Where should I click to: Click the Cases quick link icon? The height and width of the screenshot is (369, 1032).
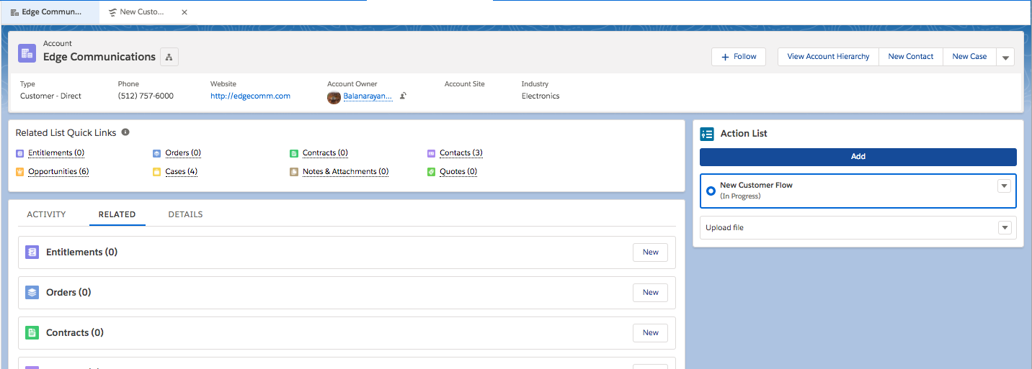point(157,172)
